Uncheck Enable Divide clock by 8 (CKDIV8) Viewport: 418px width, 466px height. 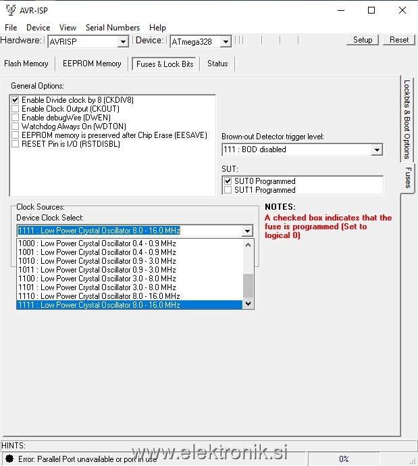coord(15,100)
